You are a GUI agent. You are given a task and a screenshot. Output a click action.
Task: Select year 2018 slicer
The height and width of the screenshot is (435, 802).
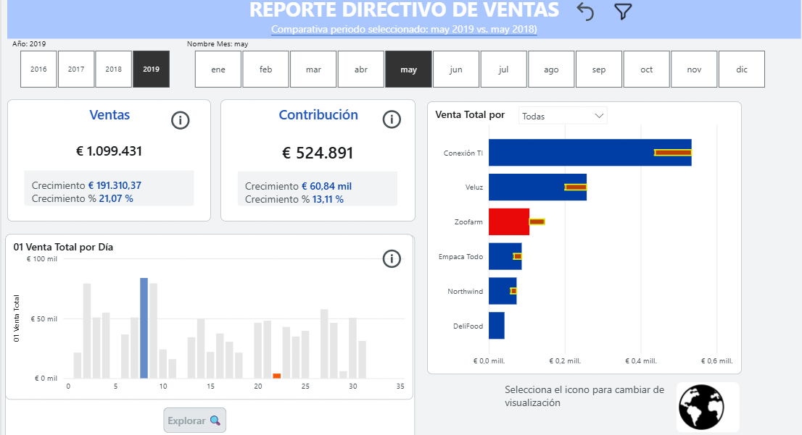tap(114, 69)
